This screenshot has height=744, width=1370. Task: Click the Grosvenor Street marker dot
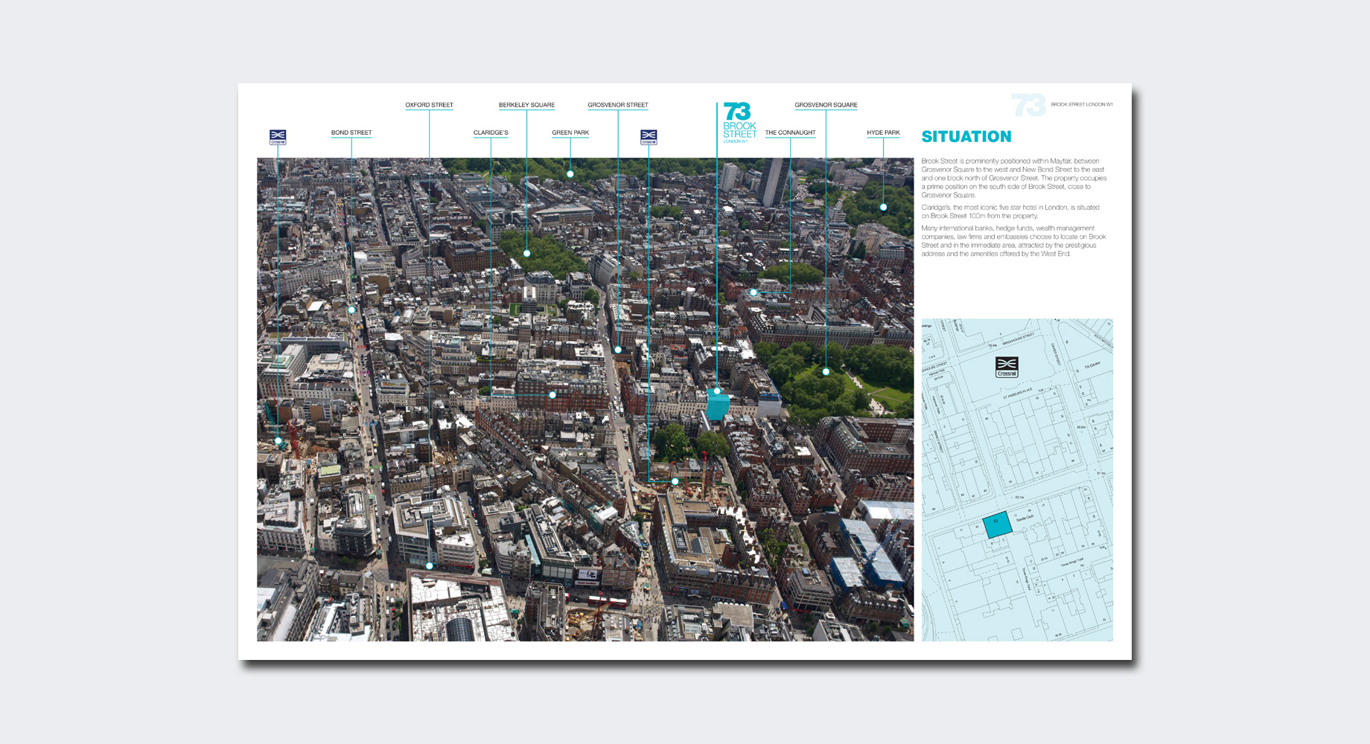618,350
